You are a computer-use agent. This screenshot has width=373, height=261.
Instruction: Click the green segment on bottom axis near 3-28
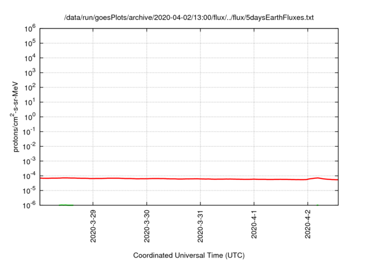tap(66, 204)
